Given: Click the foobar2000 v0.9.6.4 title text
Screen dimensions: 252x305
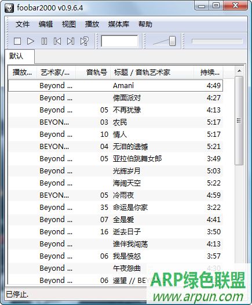Looking at the screenshot, I should tap(50, 8).
